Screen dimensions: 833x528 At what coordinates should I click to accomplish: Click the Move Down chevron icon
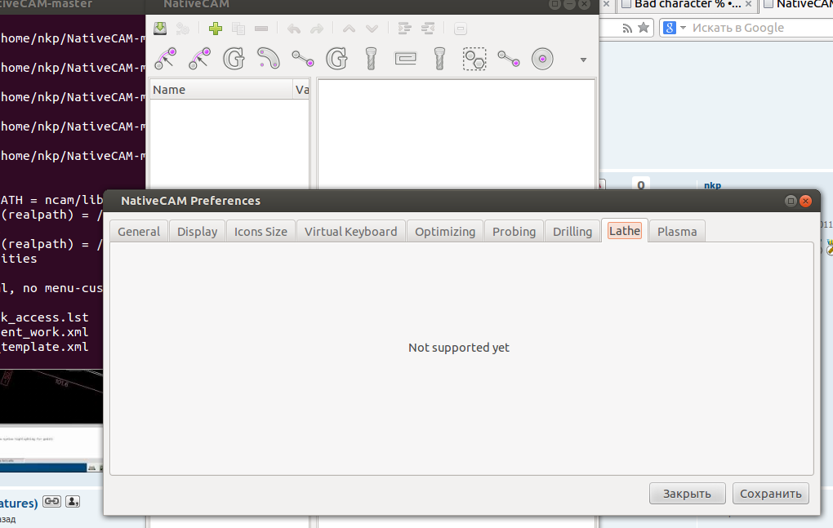coord(372,28)
